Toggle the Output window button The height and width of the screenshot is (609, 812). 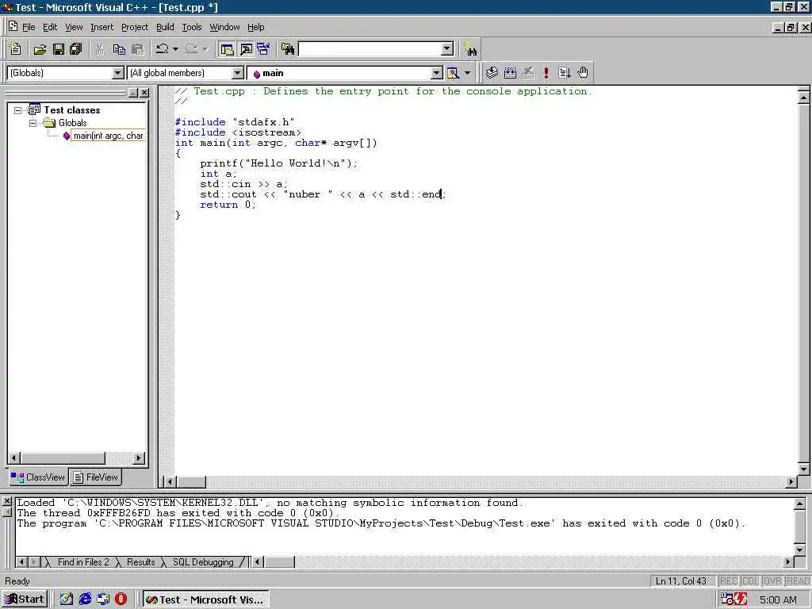pos(246,49)
